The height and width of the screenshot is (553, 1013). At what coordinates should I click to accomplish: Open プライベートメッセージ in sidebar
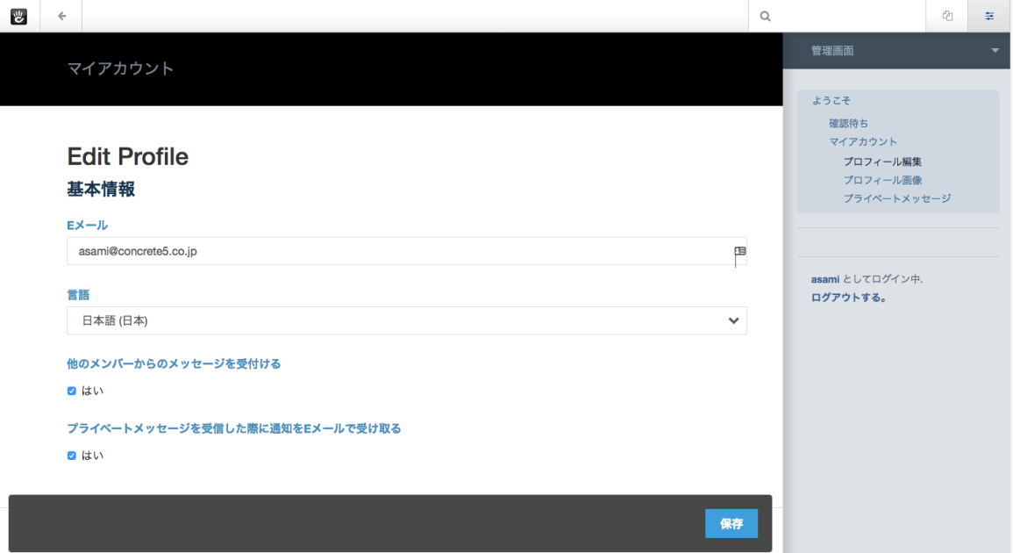click(896, 199)
